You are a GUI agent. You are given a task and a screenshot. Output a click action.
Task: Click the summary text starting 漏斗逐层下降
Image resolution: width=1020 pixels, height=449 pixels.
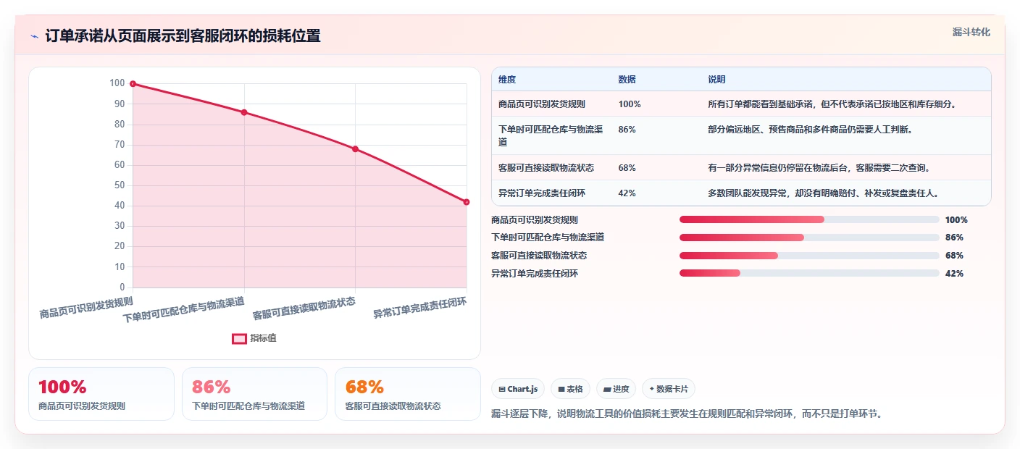[686, 414]
